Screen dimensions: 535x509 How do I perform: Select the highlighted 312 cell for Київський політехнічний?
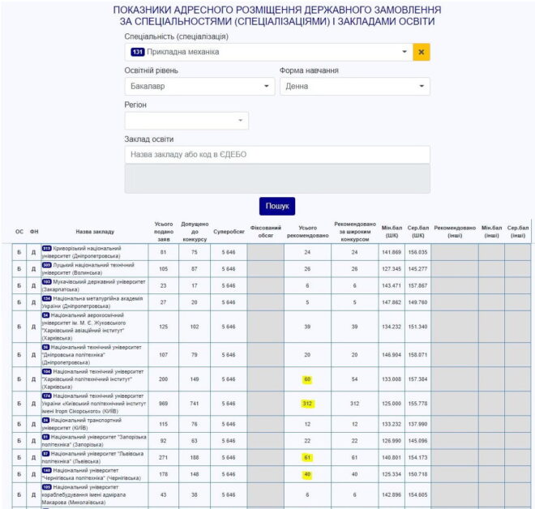[x=308, y=404]
